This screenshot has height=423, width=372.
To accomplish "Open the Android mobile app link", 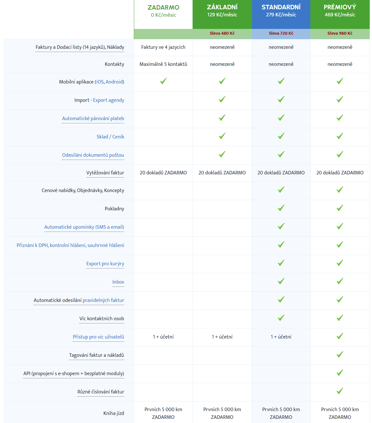I will pyautogui.click(x=114, y=82).
